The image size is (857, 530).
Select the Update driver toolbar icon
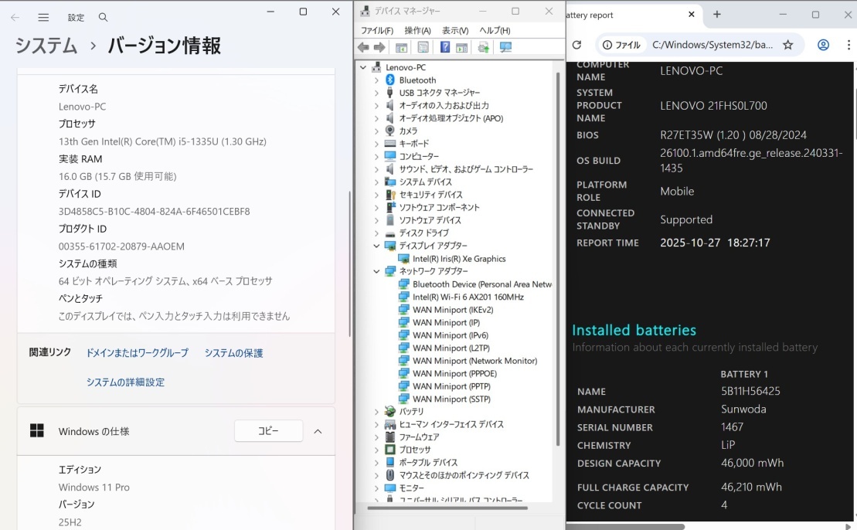(483, 47)
